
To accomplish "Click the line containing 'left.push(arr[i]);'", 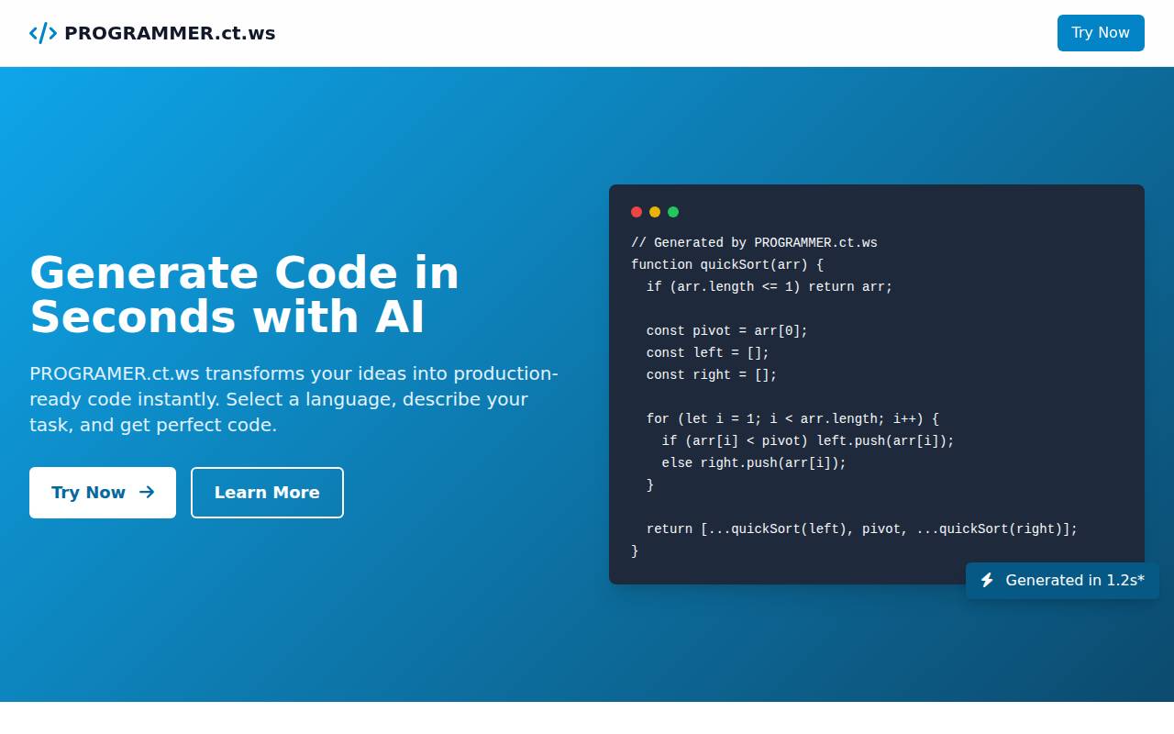I will [808, 441].
